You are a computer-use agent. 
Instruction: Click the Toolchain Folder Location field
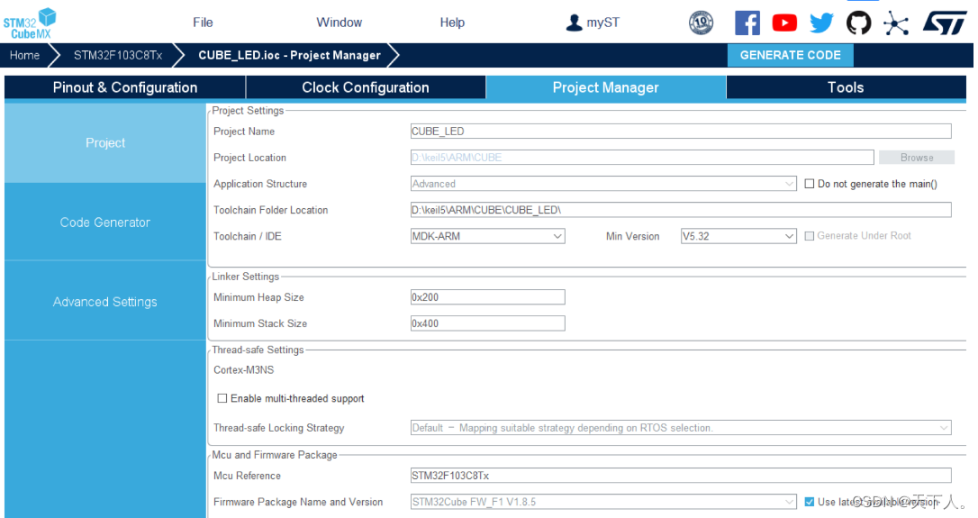coord(681,210)
